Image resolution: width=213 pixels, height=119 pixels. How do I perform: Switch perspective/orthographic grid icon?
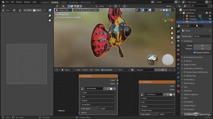pyautogui.click(x=172, y=43)
